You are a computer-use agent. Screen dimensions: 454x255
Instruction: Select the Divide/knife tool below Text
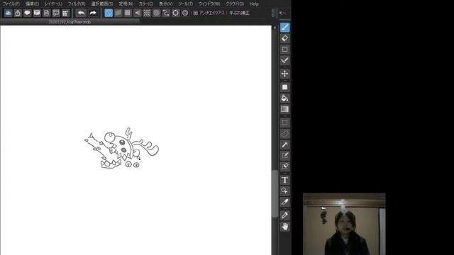(285, 202)
